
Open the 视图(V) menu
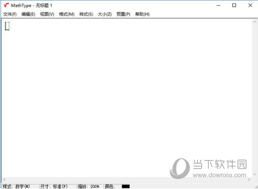[47, 14]
